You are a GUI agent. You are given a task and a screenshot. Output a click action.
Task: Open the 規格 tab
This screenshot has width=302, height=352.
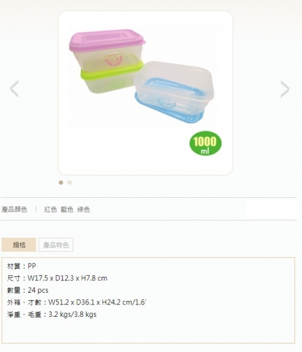[x=19, y=245]
